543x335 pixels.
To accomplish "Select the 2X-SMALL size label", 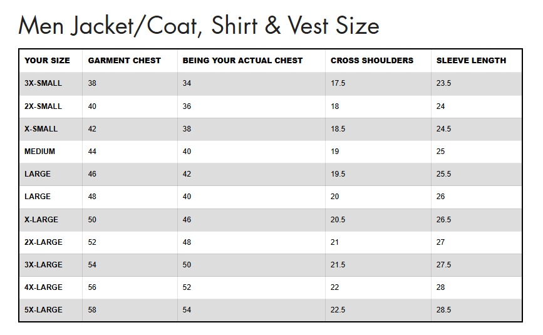I will coord(43,106).
